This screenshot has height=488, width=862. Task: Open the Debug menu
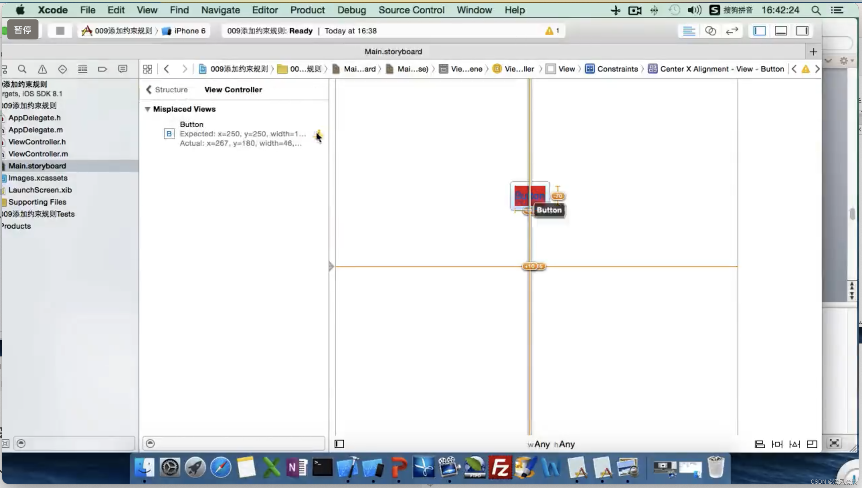point(352,10)
